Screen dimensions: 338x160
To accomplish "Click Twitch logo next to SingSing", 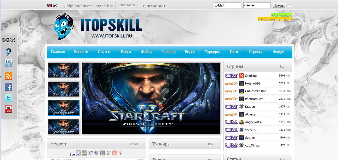I will coord(231,75).
